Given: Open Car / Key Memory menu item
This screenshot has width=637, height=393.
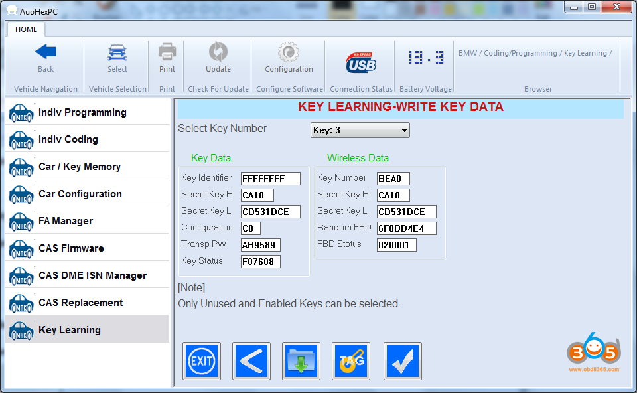Looking at the screenshot, I should click(x=88, y=166).
